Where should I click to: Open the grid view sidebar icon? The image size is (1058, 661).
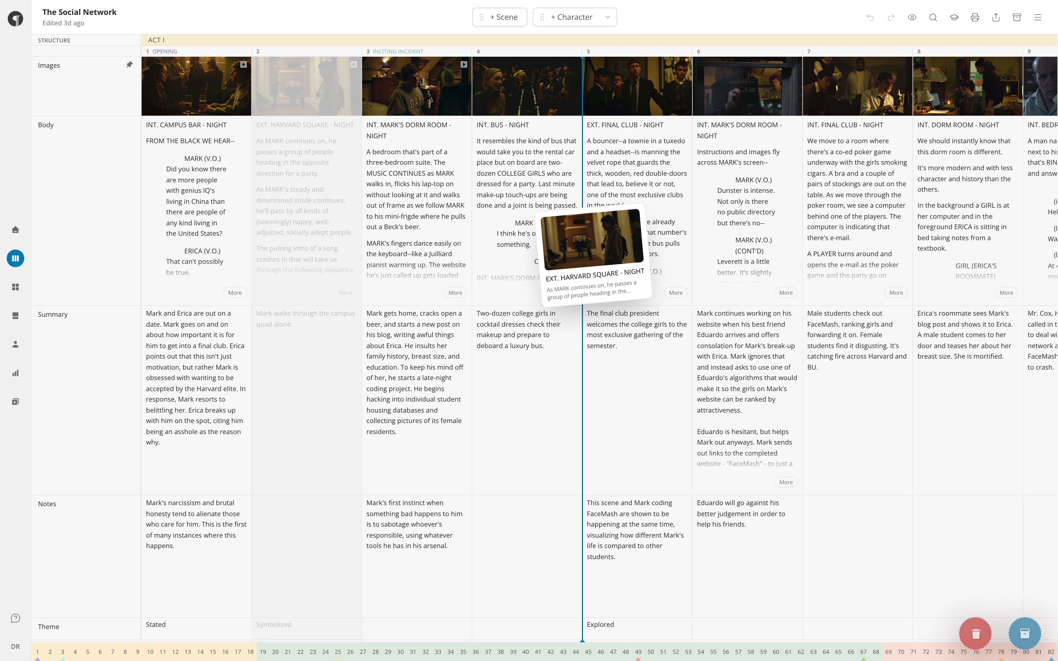(15, 287)
